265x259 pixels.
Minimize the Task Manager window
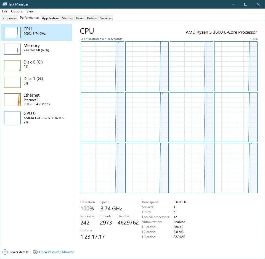click(233, 4)
